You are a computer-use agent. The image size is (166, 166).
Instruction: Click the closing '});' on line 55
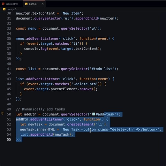(x=19, y=140)
